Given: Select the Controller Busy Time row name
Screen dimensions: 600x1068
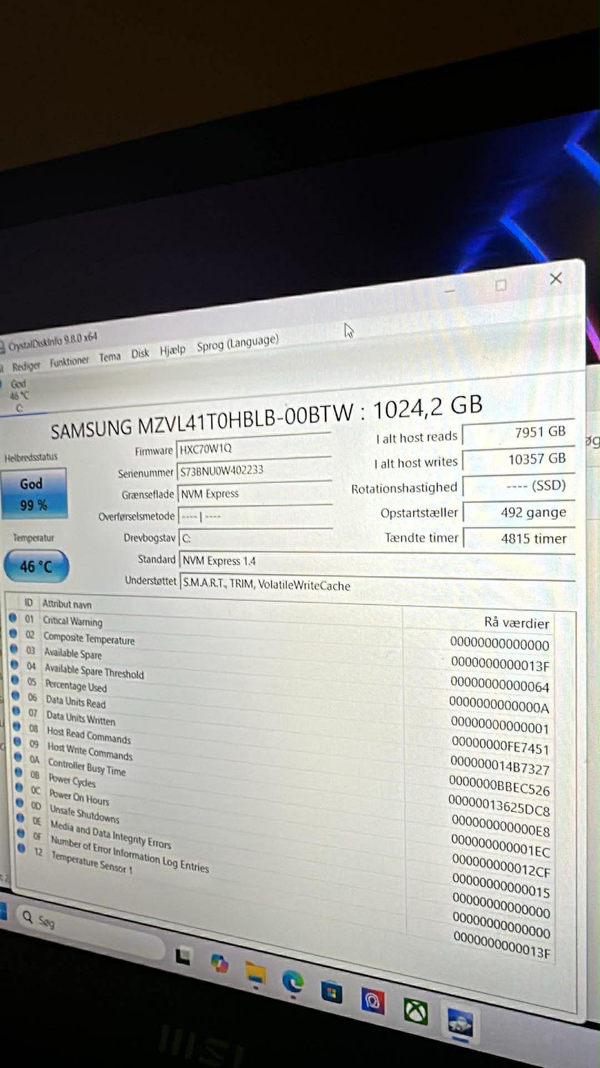Looking at the screenshot, I should 87,767.
